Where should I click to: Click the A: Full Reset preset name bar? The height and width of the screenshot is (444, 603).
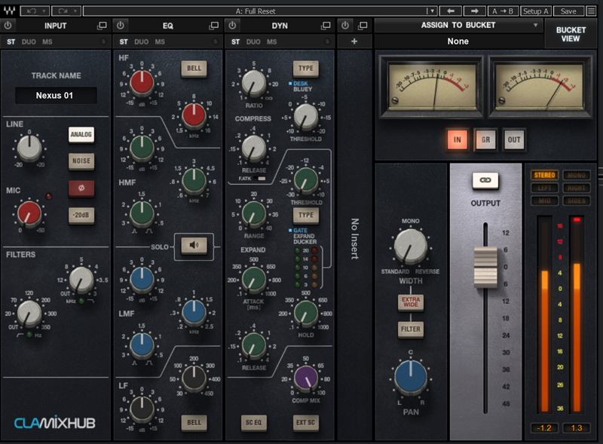(x=256, y=11)
